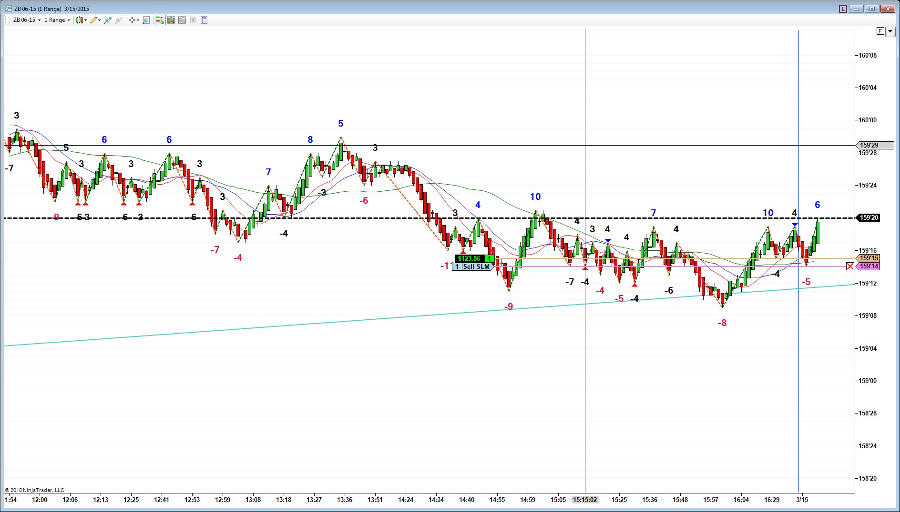Click the 13:36 time axis label
The image size is (900, 512).
click(345, 500)
